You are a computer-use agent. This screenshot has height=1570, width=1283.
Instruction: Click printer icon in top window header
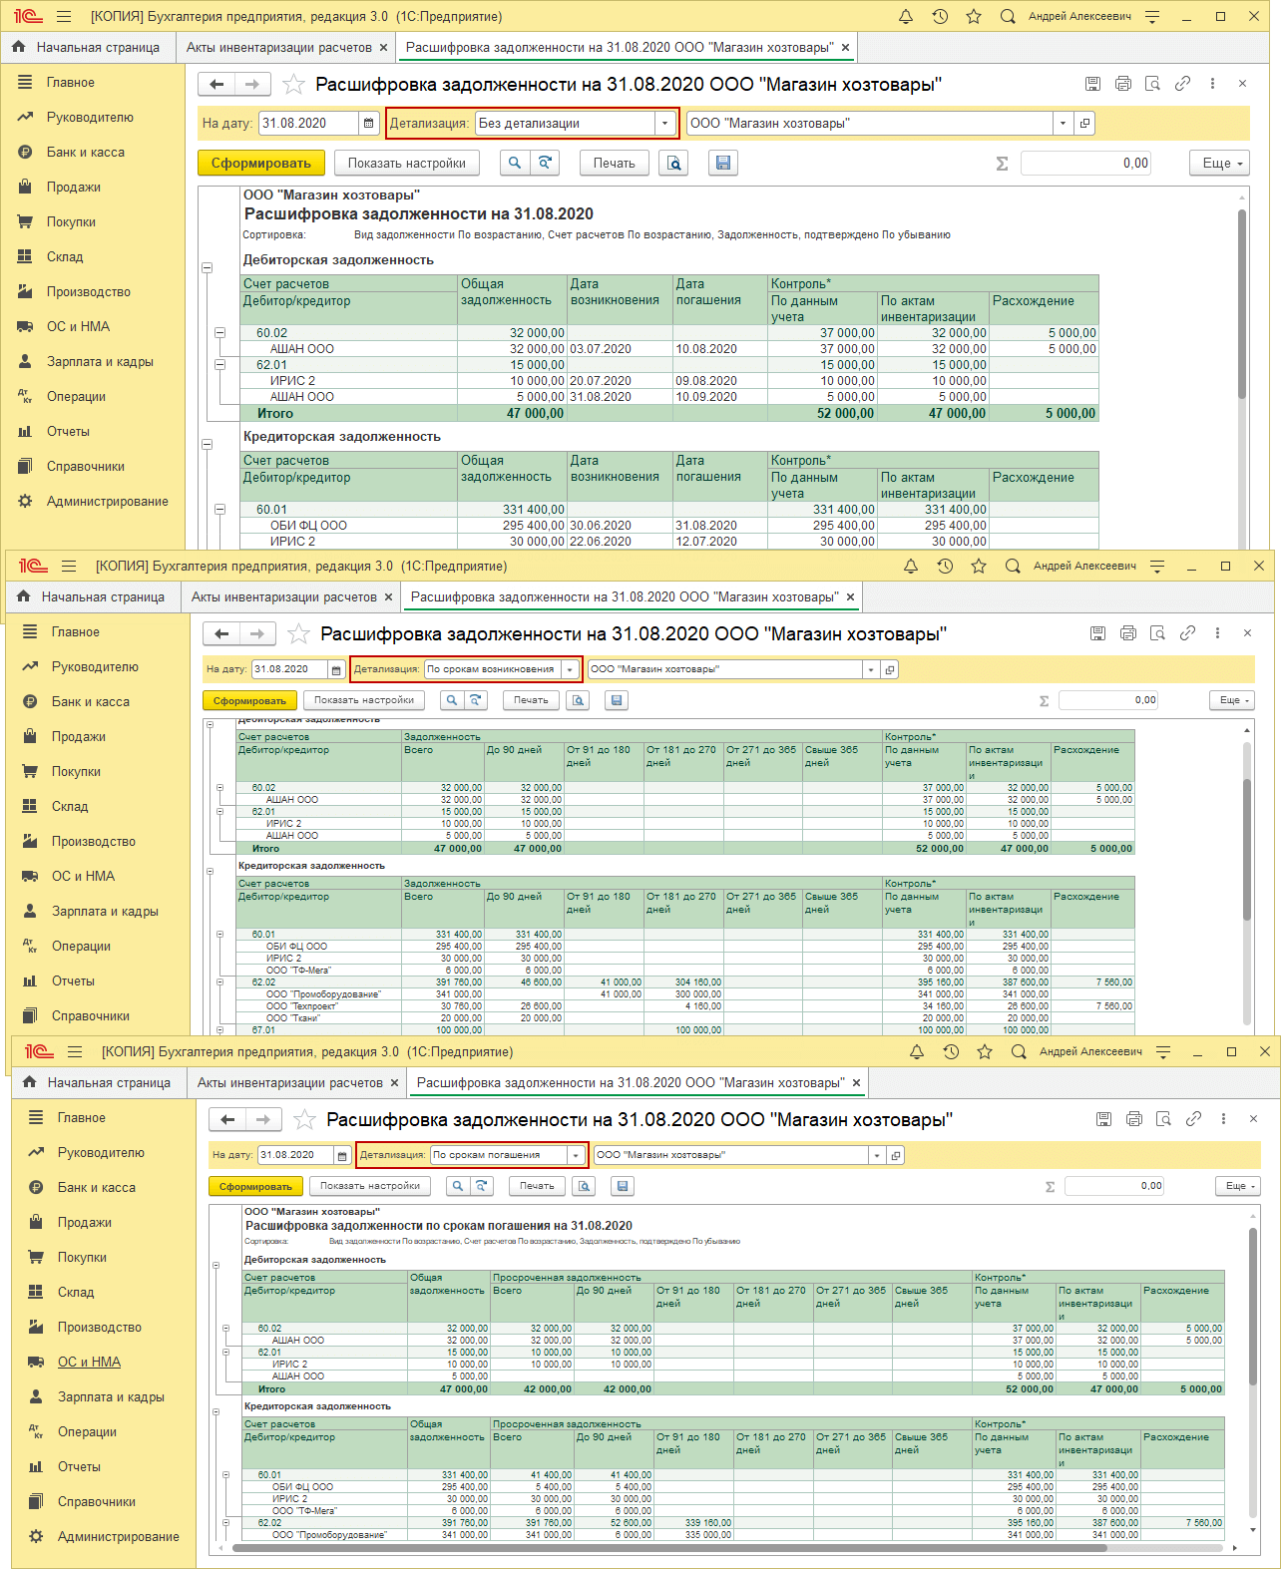pyautogui.click(x=1123, y=84)
